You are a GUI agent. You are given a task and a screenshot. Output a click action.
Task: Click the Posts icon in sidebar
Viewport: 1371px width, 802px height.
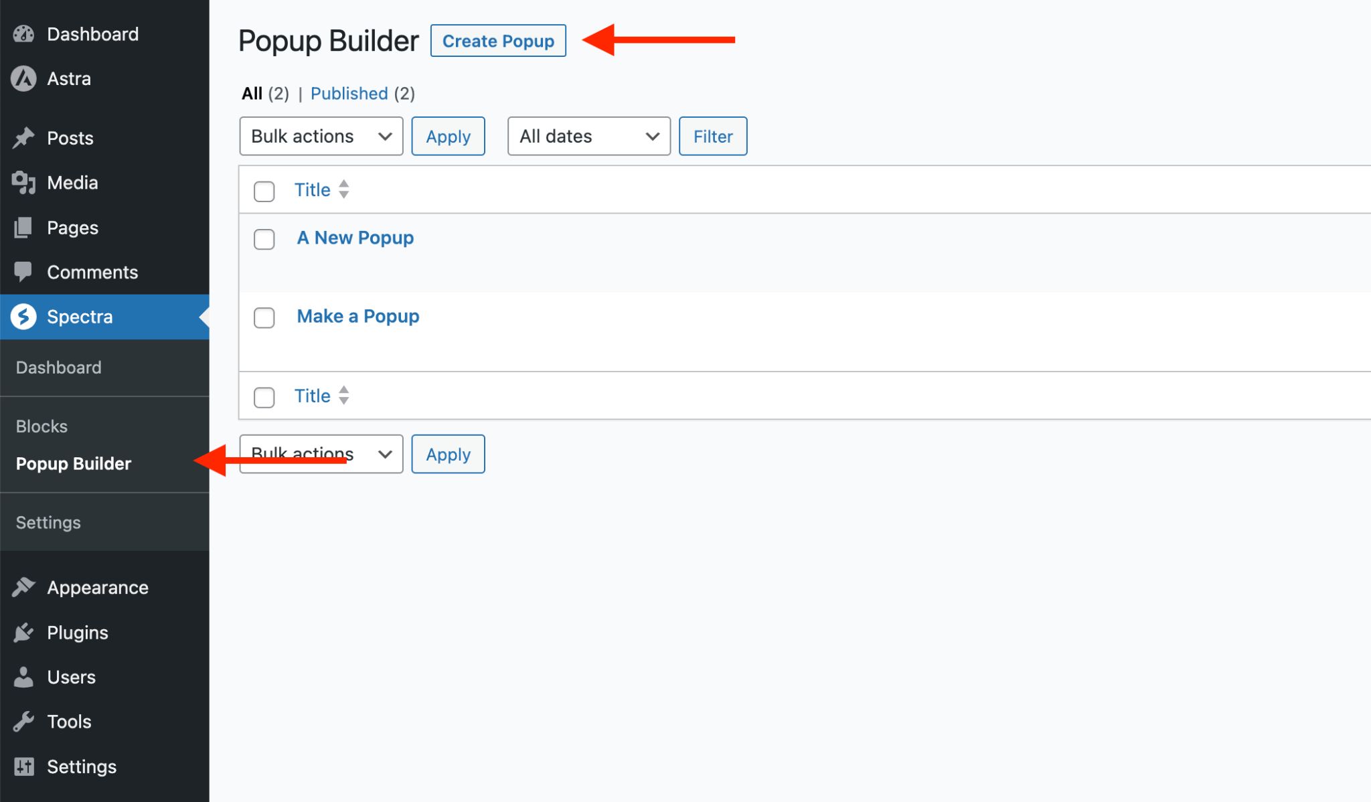[x=26, y=136]
